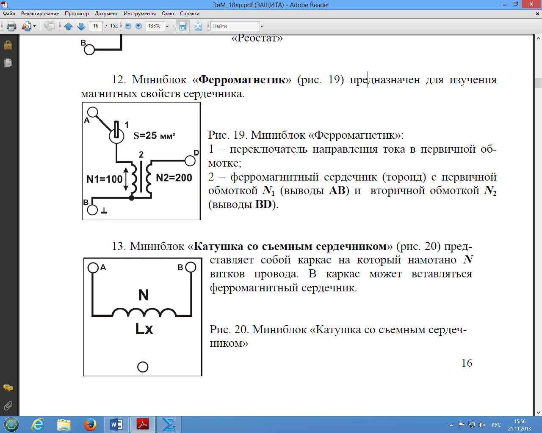Screen dimensions: 542x433
Task: Expand the collaborate dropdown arrow
Action: [34, 26]
